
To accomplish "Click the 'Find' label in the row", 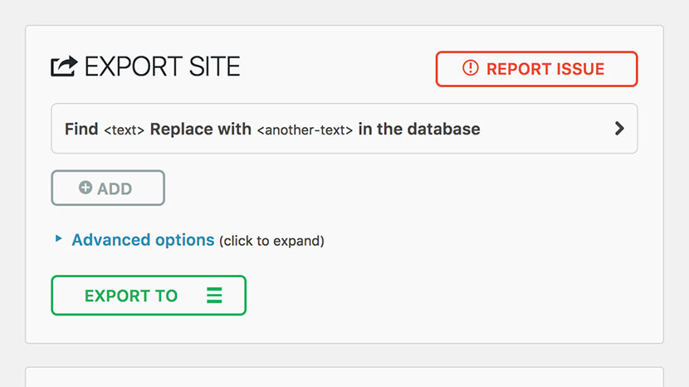I will (x=81, y=130).
